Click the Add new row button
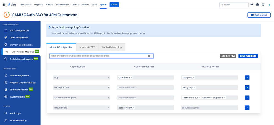274x125 pixels. click(228, 56)
